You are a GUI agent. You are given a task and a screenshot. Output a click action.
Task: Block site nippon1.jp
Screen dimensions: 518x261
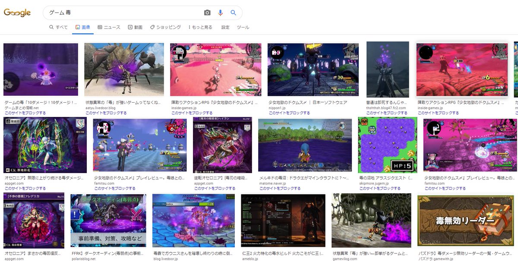pyautogui.click(x=290, y=113)
